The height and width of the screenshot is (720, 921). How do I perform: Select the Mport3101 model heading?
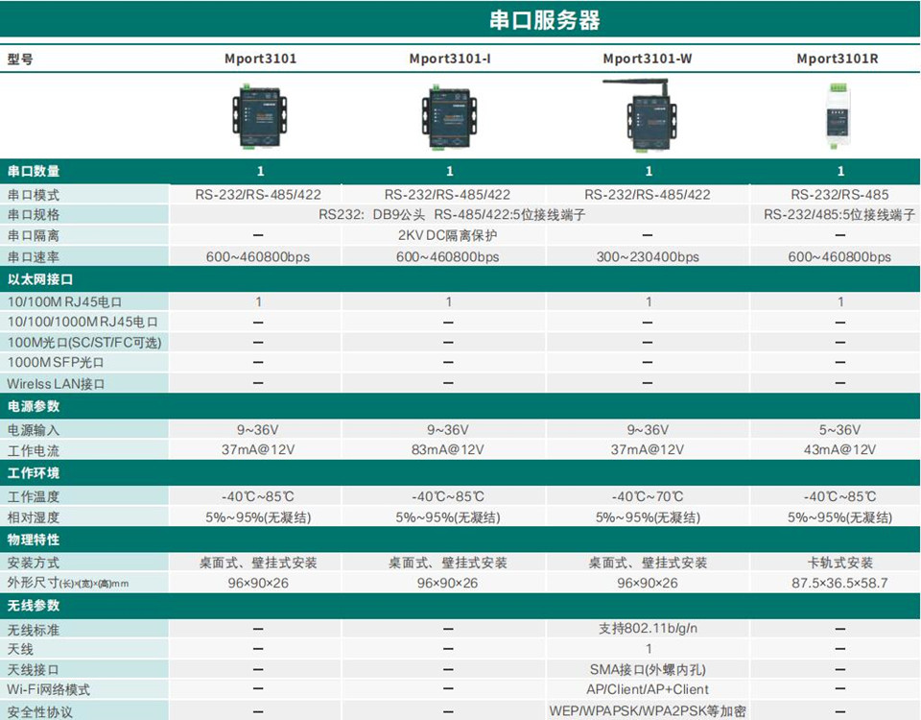pos(260,59)
